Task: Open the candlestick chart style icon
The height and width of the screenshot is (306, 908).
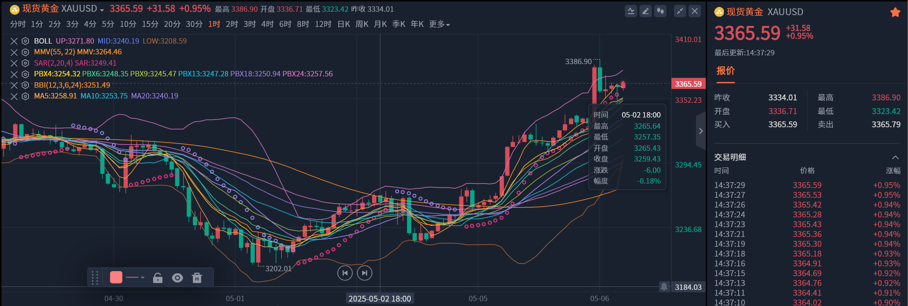Action: click(x=661, y=11)
